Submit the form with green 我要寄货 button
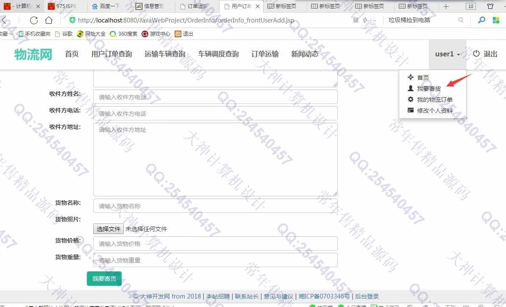 point(104,279)
